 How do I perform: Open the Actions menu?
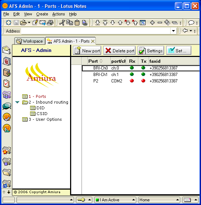pos(59,14)
